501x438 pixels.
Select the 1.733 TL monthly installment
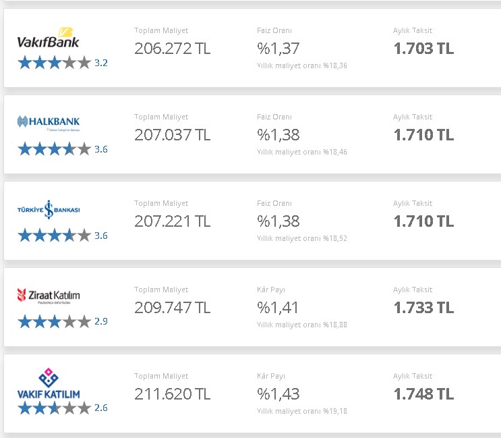pyautogui.click(x=423, y=308)
